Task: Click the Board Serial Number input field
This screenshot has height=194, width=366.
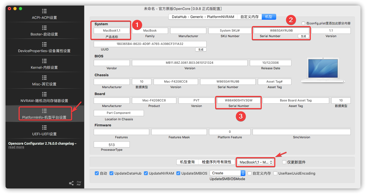Action: pos(238,100)
